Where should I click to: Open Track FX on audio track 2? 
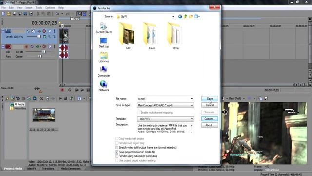(x=38, y=47)
